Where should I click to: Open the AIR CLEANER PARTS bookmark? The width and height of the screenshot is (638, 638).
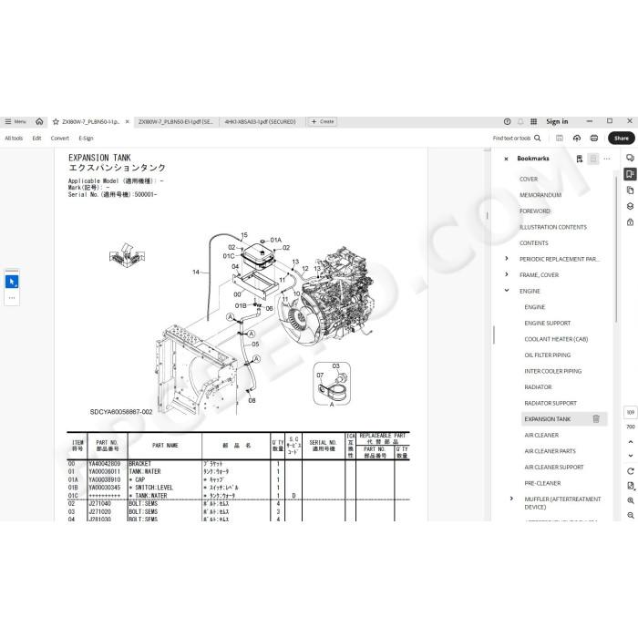pyautogui.click(x=550, y=451)
